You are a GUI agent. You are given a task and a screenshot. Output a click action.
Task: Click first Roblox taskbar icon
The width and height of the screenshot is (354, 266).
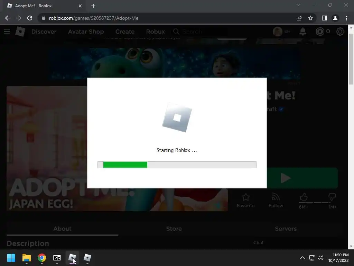click(x=72, y=258)
